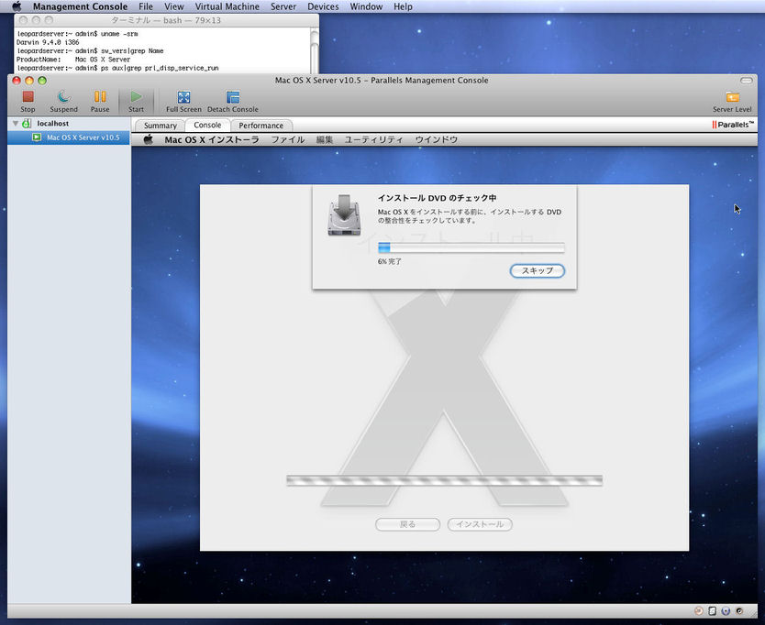The image size is (765, 625).
Task: Click the 戻る back button in installer
Action: (x=408, y=524)
